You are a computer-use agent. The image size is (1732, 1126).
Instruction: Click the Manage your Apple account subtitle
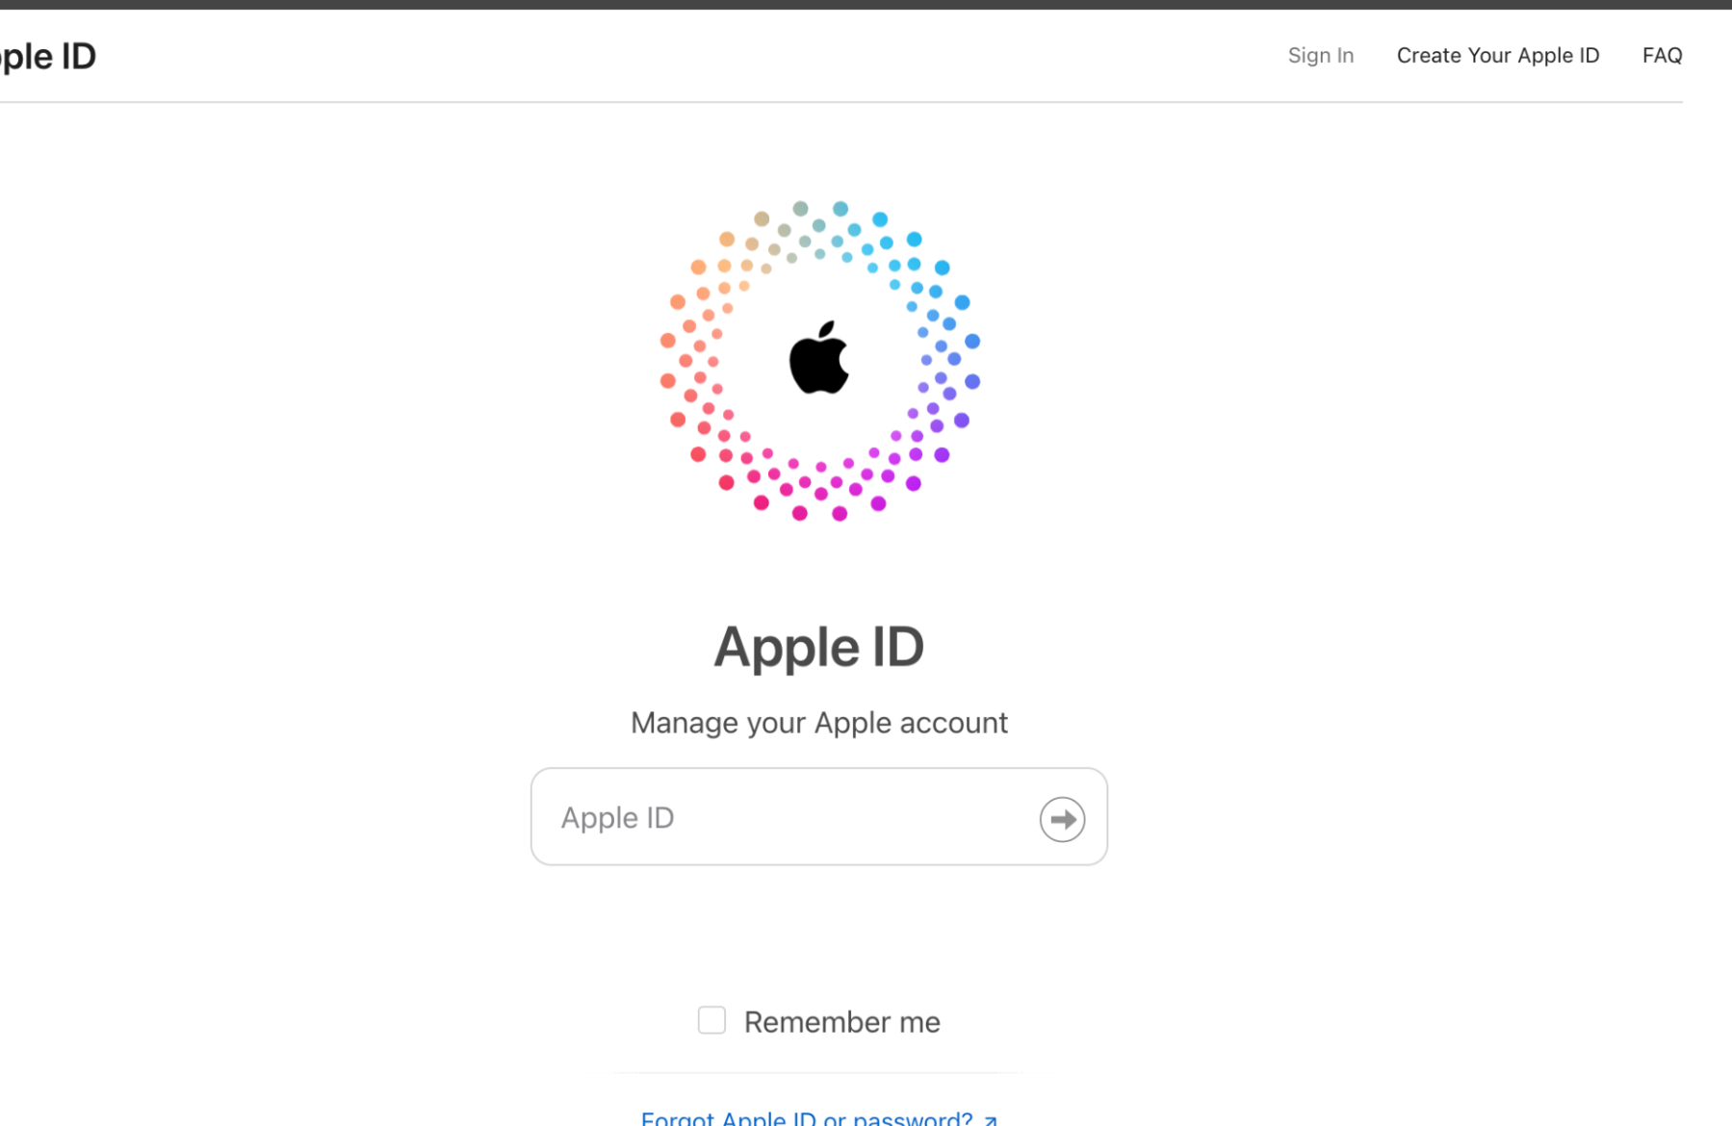tap(819, 723)
